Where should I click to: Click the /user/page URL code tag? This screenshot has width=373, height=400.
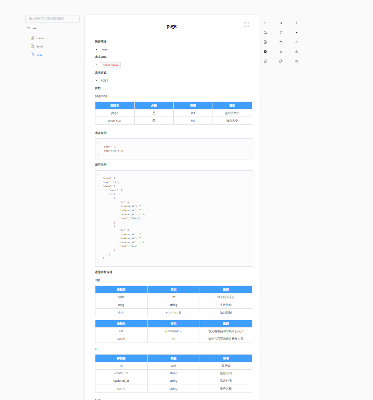110,65
